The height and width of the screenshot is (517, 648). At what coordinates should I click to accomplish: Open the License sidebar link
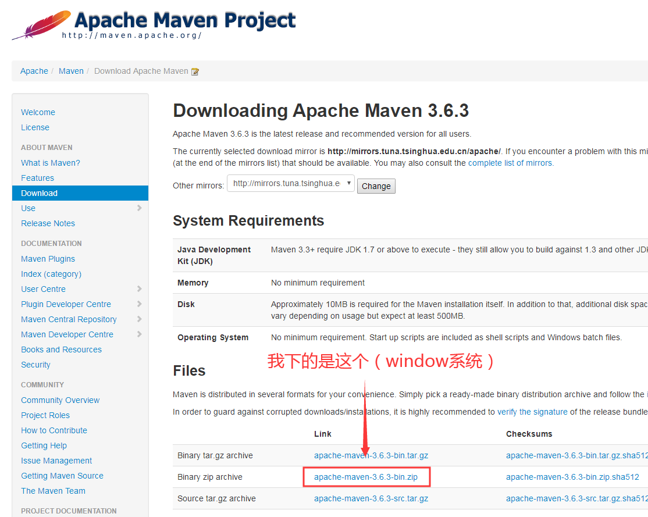[35, 127]
